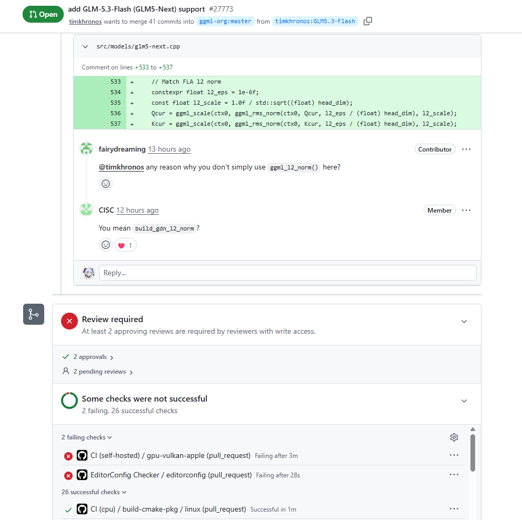The width and height of the screenshot is (522, 520).
Task: Open editorconfig check options menu
Action: (454, 474)
